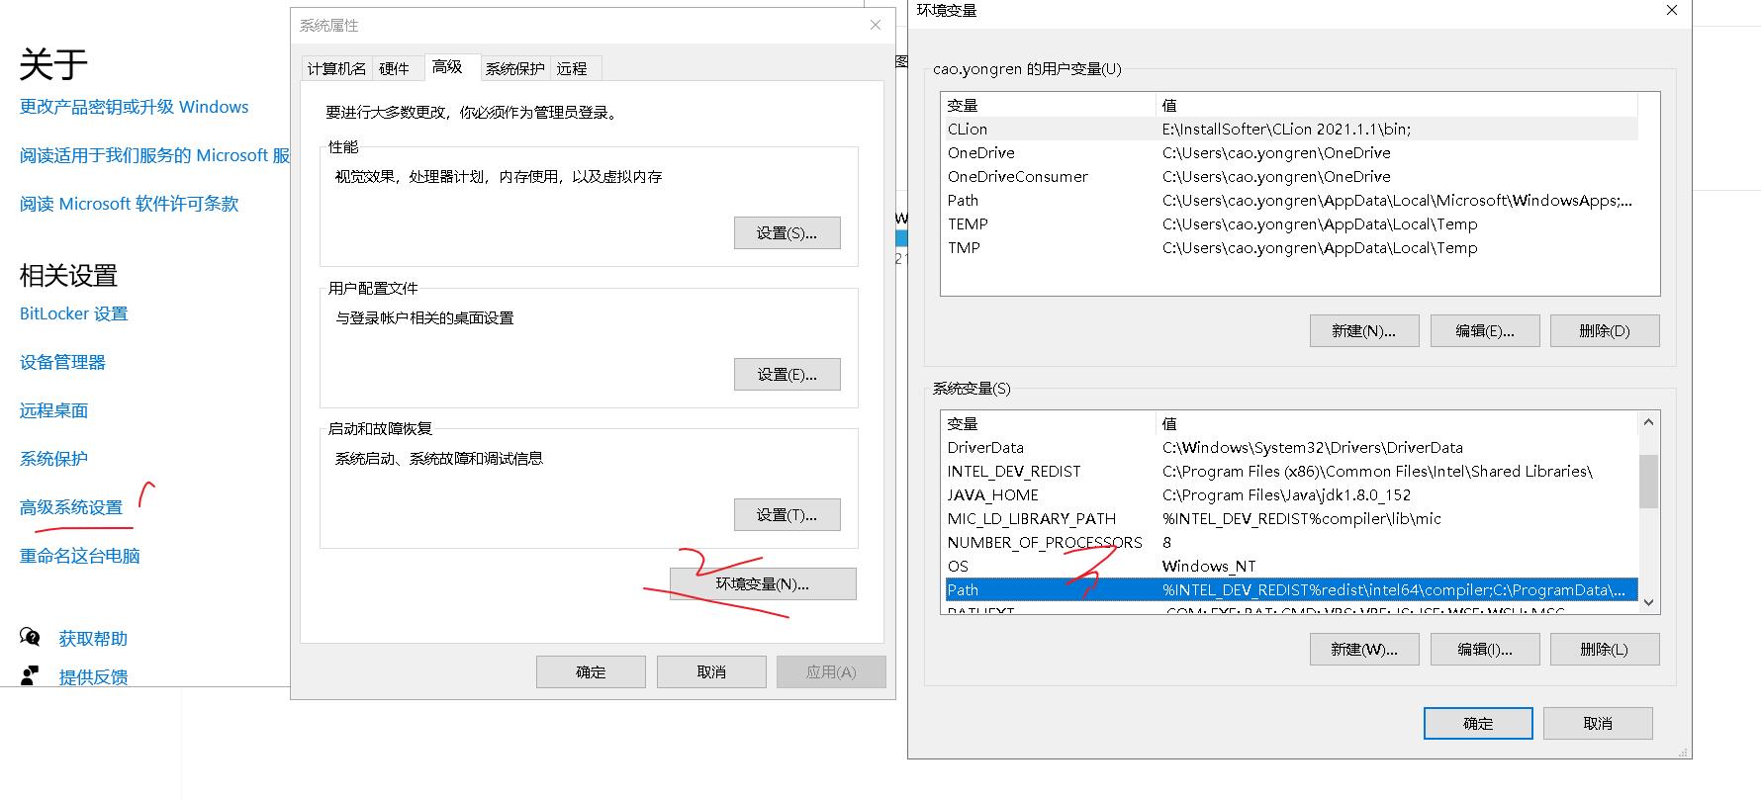Click user variables 变量 column header
Viewport: 1761px width, 801px height.
pyautogui.click(x=1049, y=105)
